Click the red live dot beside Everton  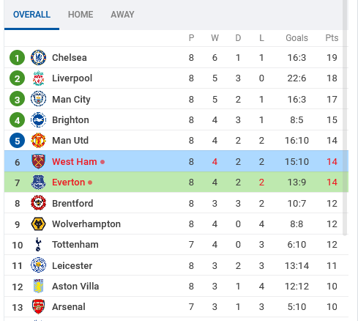pyautogui.click(x=90, y=182)
